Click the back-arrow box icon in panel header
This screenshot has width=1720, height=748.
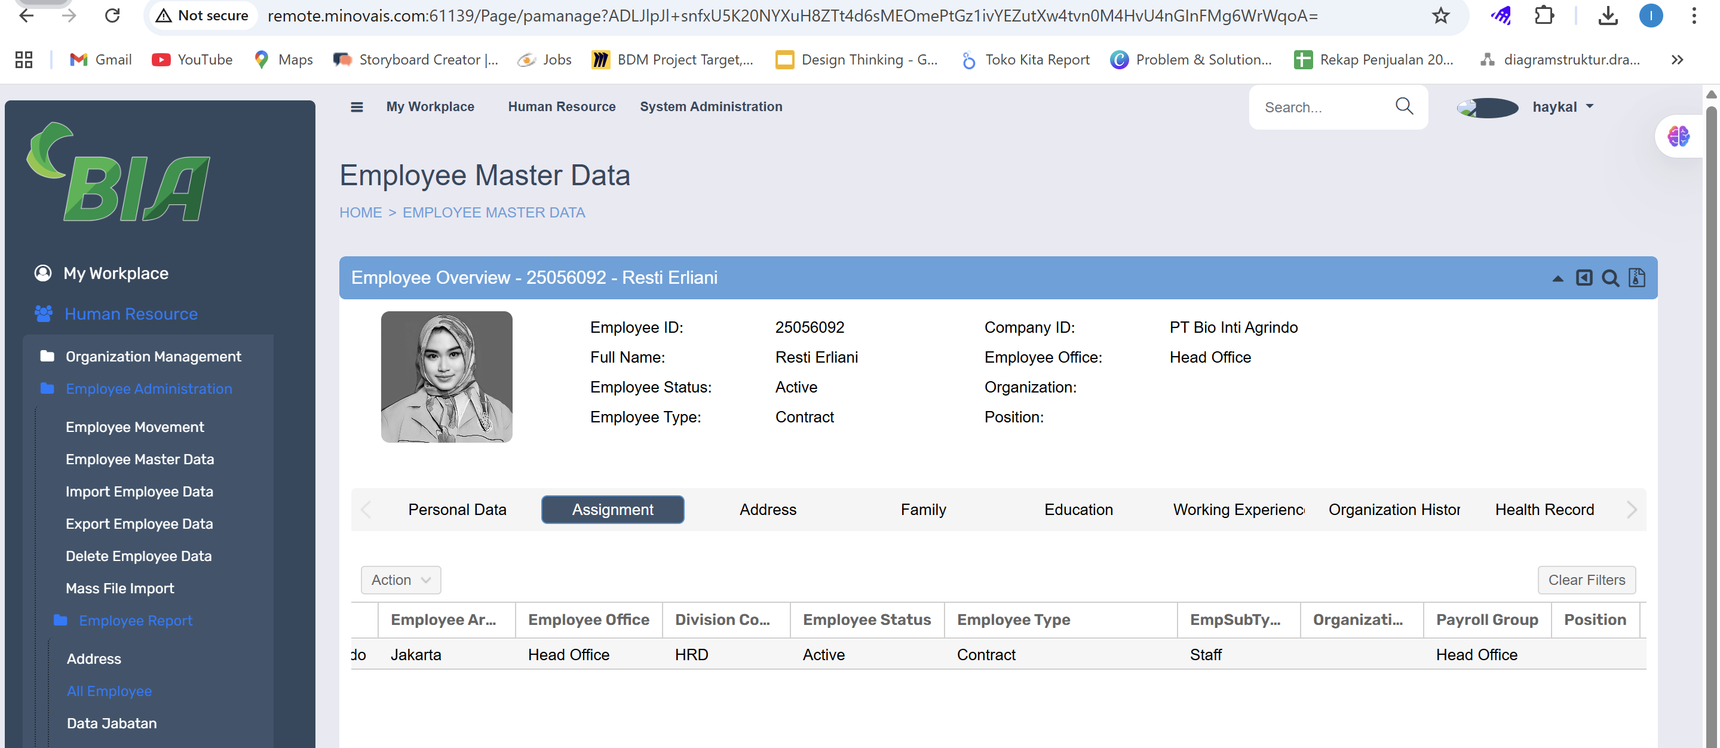coord(1584,277)
